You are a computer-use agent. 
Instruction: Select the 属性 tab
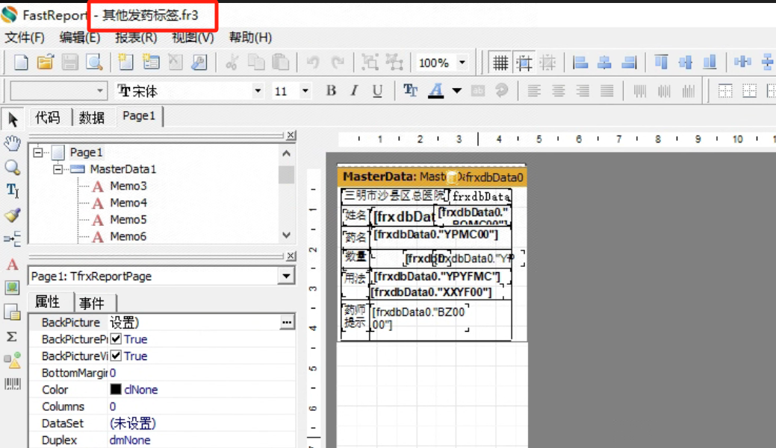[x=48, y=302]
